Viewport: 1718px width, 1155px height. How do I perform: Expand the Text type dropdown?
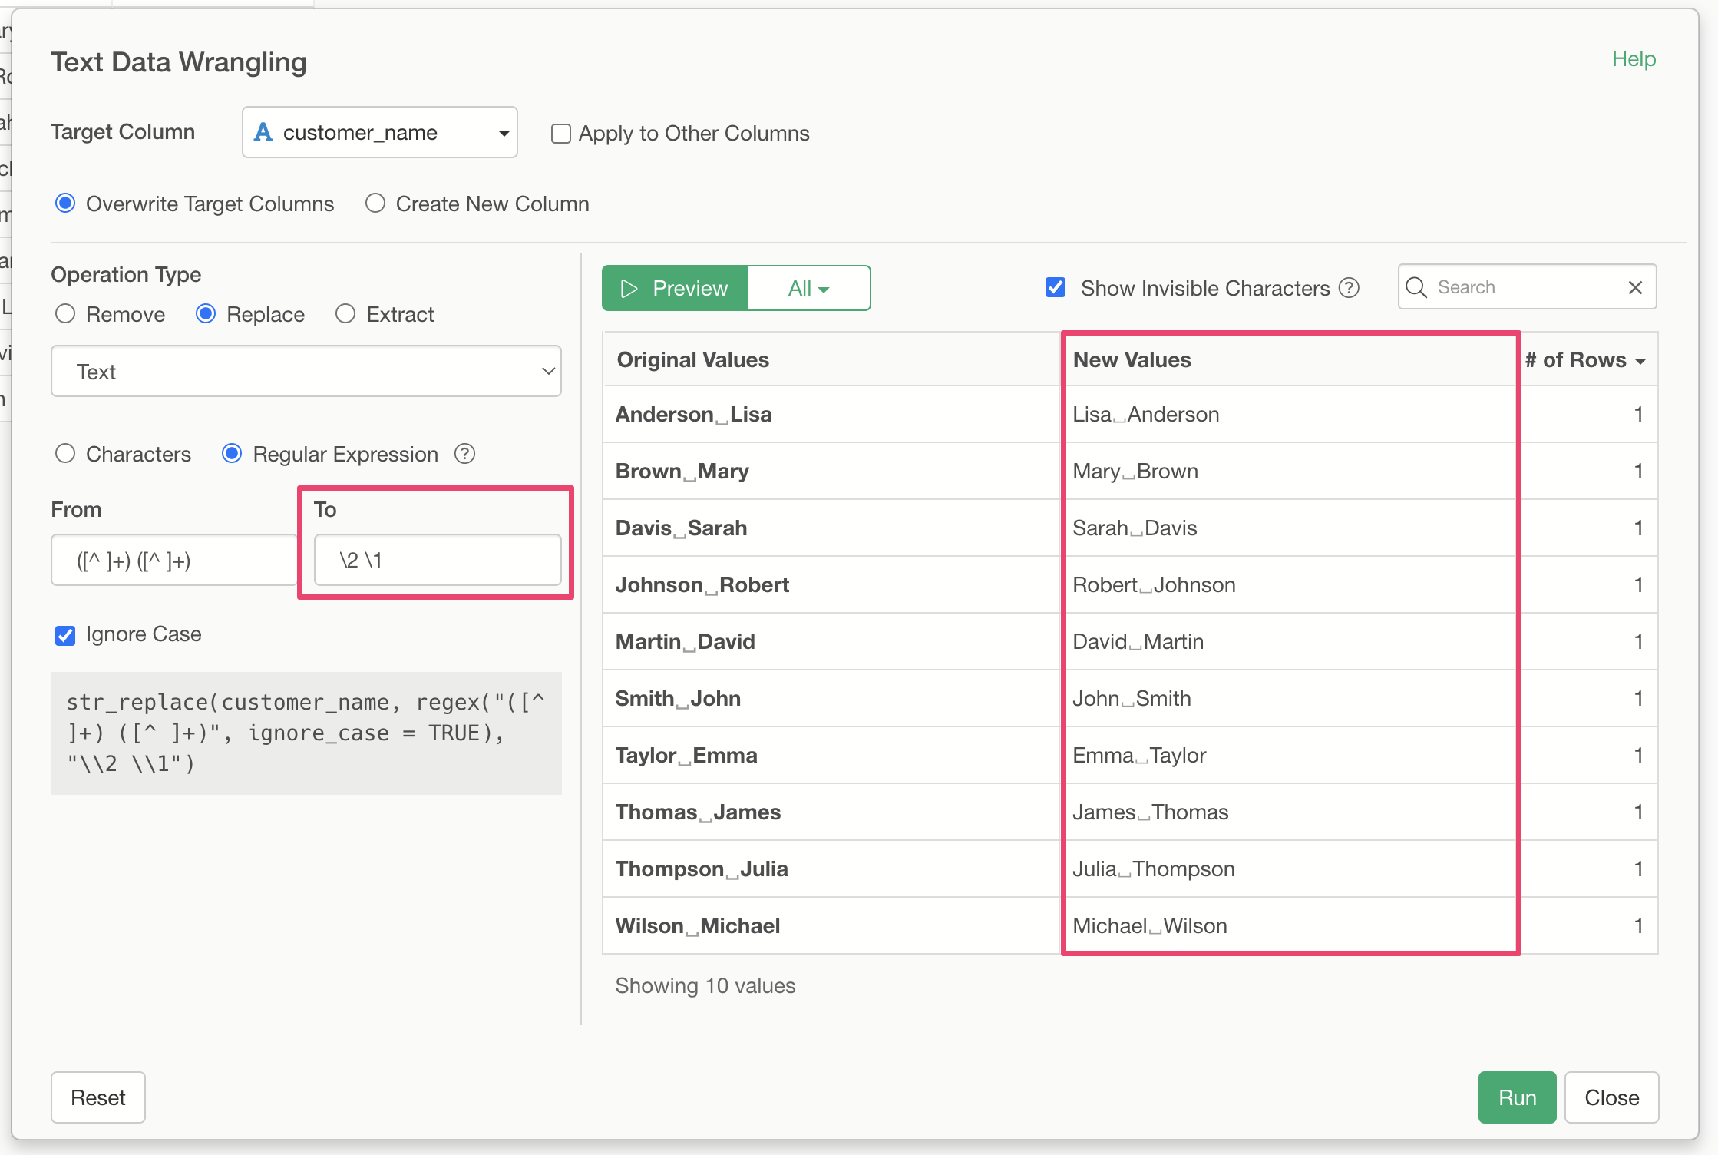tap(306, 372)
